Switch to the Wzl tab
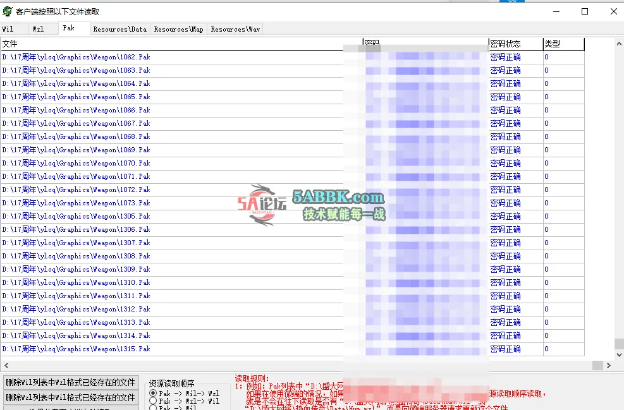Screen dimensions: 624x410 tap(43, 29)
